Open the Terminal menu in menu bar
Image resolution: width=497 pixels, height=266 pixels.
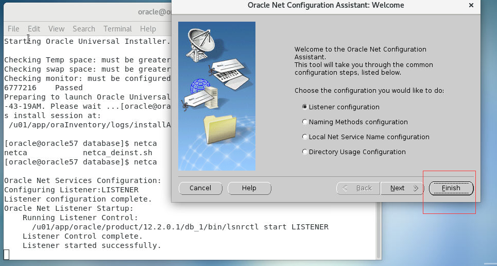coord(117,29)
